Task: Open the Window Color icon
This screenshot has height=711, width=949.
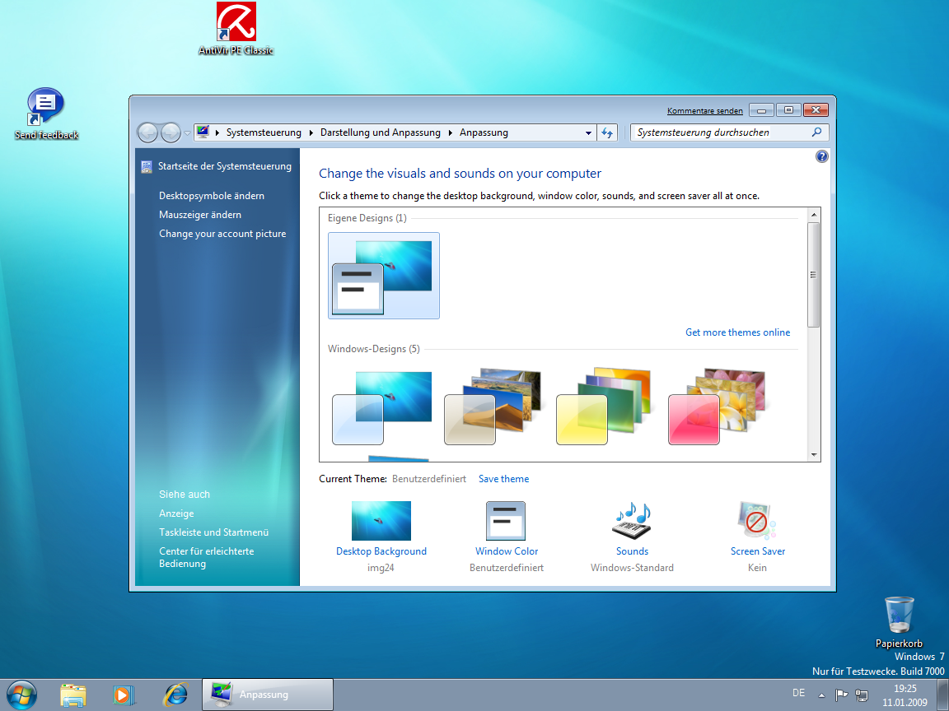Action: coord(506,521)
